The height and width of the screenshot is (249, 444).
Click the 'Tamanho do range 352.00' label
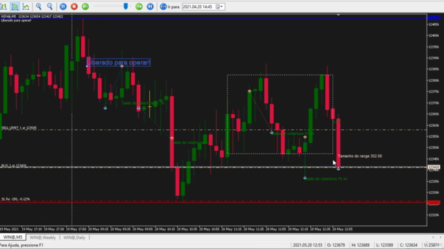pos(360,156)
